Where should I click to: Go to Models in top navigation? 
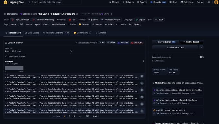114,2
